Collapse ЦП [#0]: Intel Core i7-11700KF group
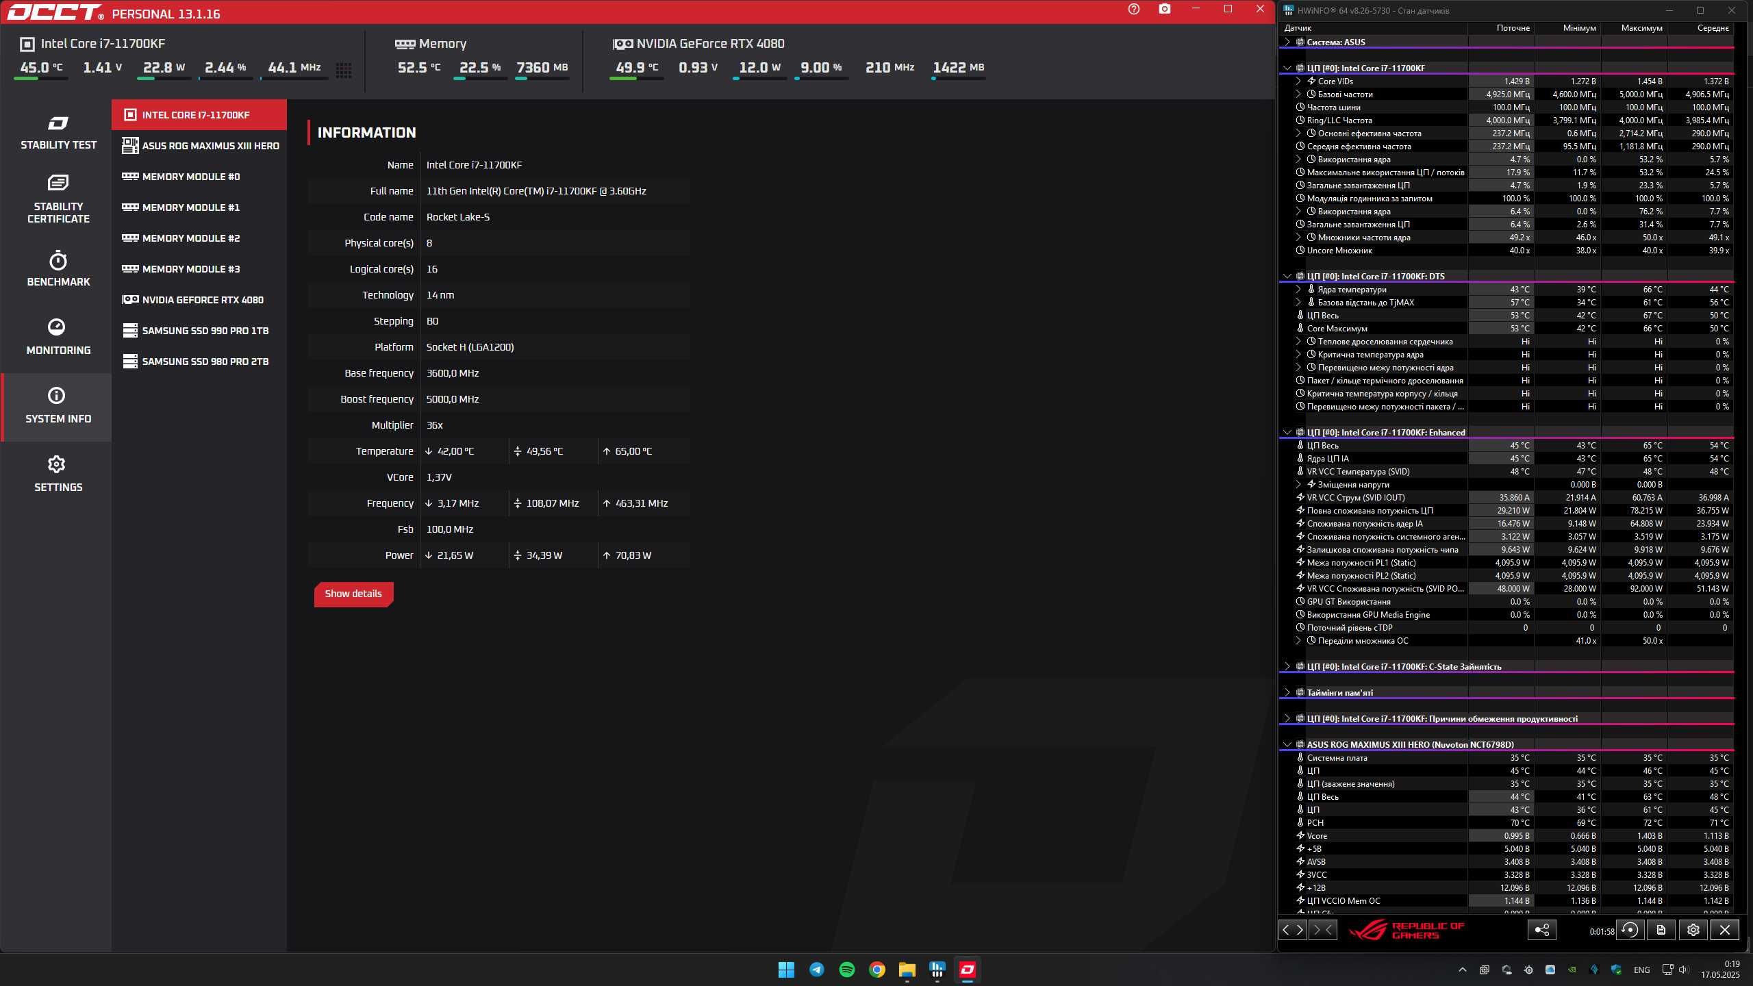This screenshot has height=986, width=1753. 1287,68
